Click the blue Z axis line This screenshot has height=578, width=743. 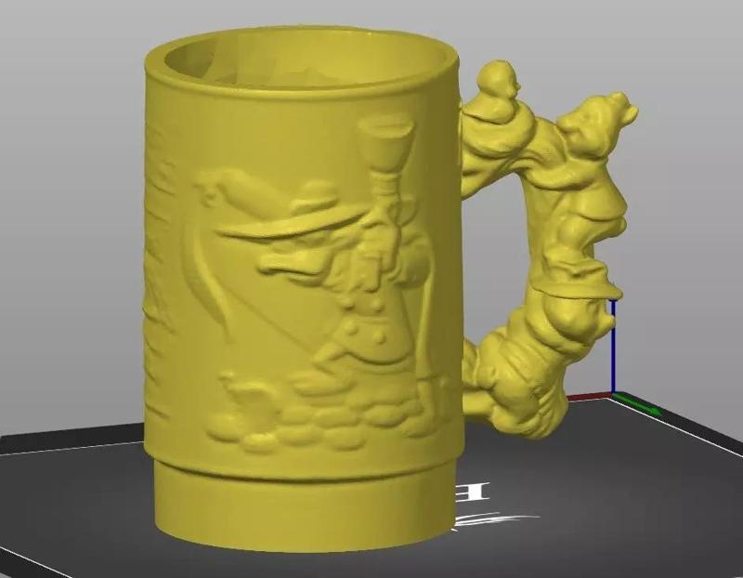613,348
